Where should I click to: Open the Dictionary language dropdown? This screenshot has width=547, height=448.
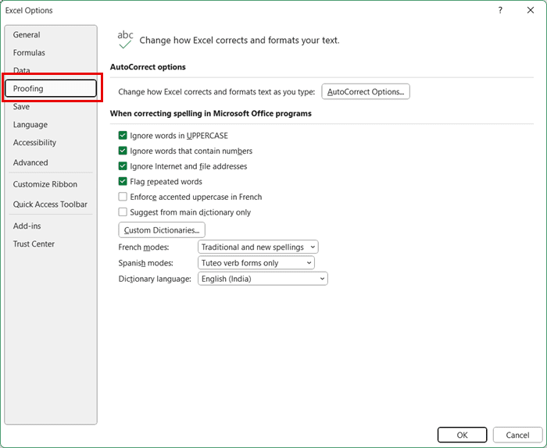[263, 279]
